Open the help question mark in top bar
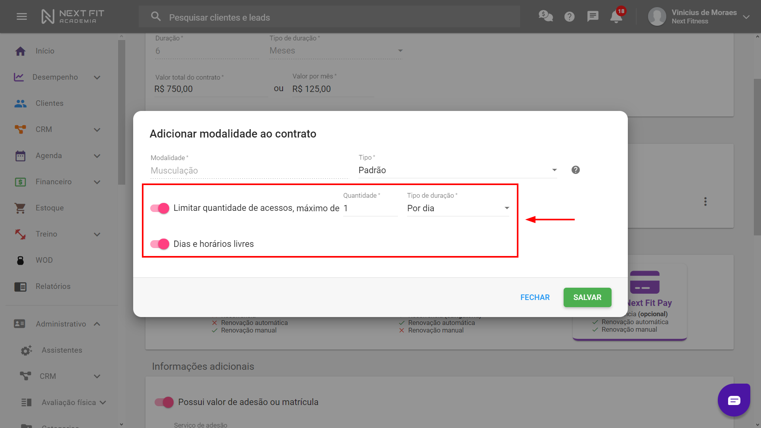 (569, 17)
